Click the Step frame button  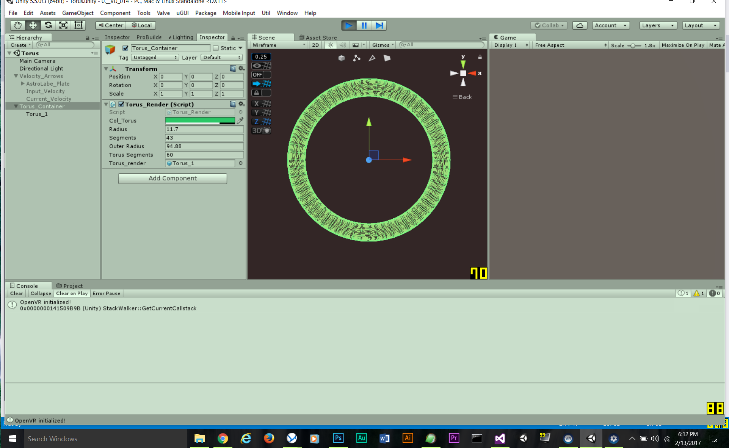coord(379,25)
